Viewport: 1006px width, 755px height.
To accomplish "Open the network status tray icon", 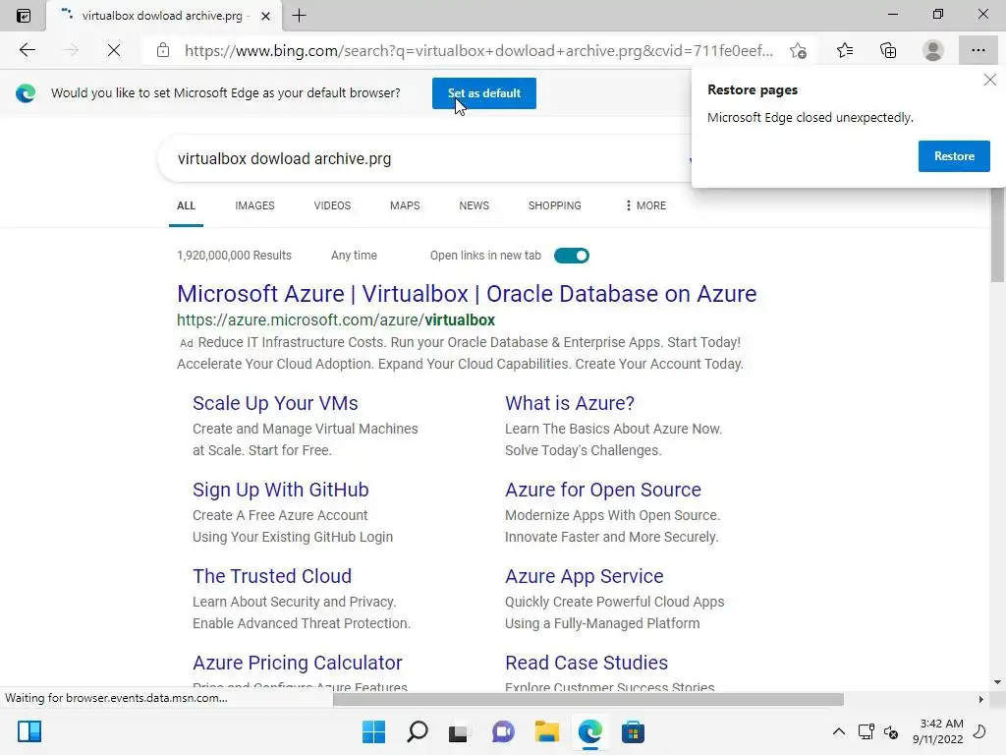I will pyautogui.click(x=866, y=731).
